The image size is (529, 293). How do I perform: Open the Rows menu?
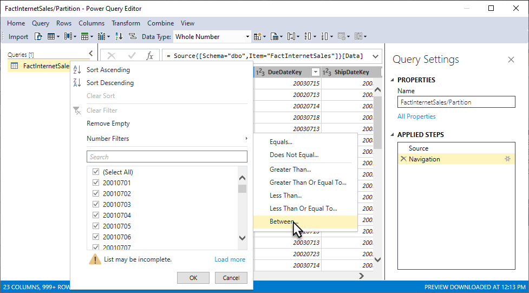tap(64, 23)
